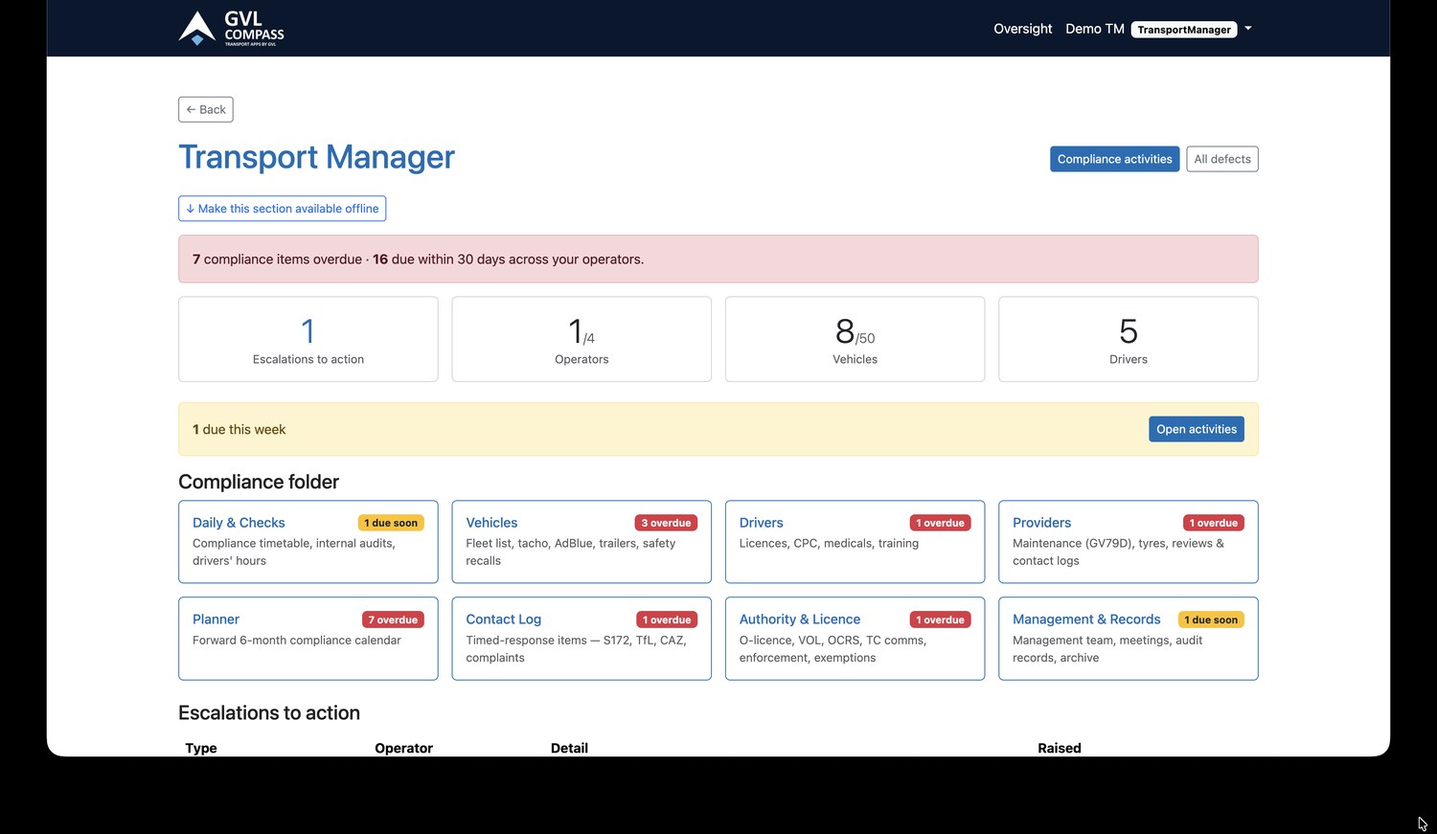The width and height of the screenshot is (1437, 834).
Task: Click the TransportManager role badge
Action: 1184,30
